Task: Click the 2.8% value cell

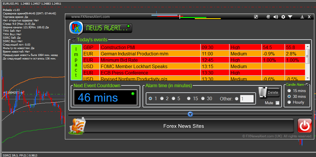Action: pos(295,54)
